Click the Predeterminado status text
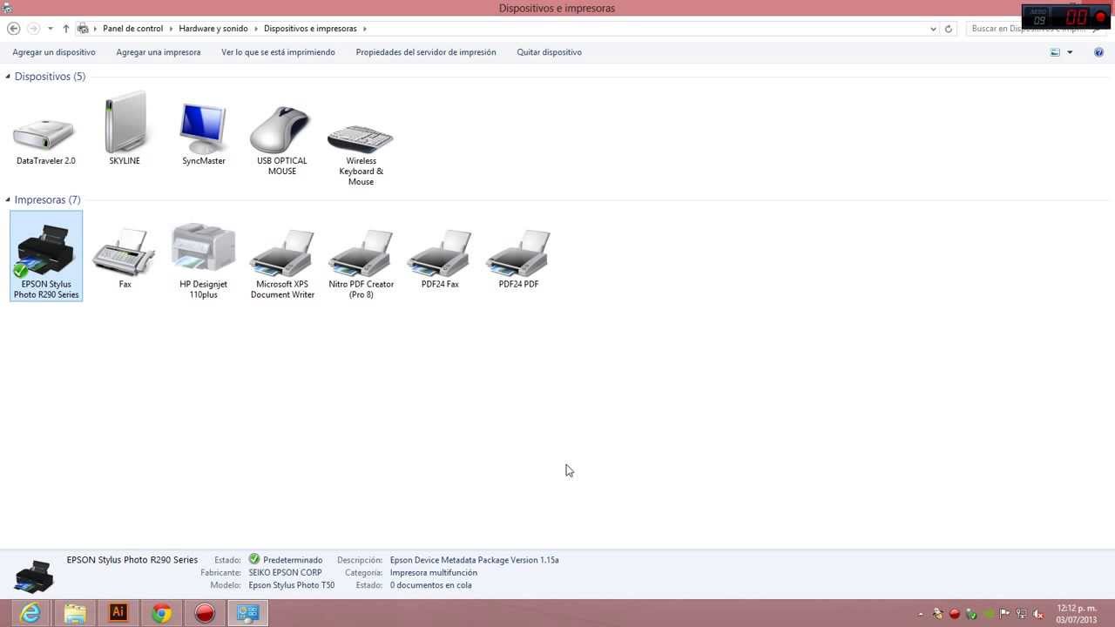This screenshot has width=1115, height=627. point(293,560)
